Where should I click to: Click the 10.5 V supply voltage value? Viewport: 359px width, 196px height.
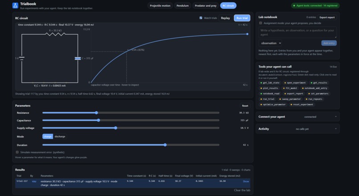pyautogui.click(x=244, y=128)
